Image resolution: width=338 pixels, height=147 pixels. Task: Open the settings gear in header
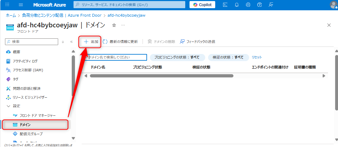pyautogui.click(x=248, y=5)
